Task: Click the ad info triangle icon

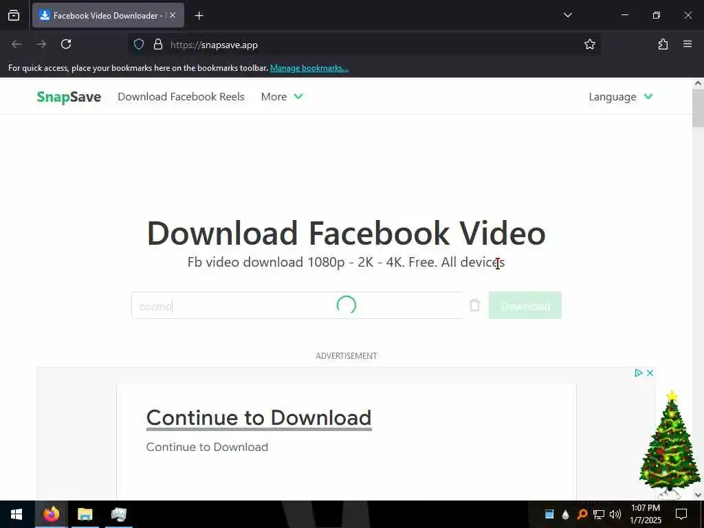Action: [639, 373]
